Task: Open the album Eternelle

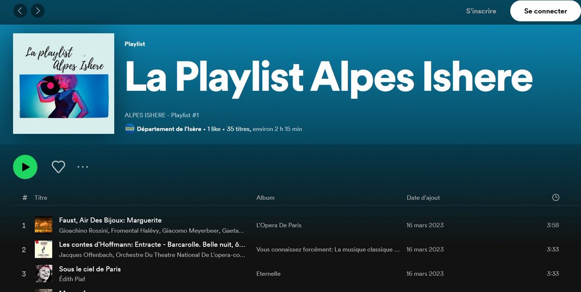Action: [x=268, y=274]
